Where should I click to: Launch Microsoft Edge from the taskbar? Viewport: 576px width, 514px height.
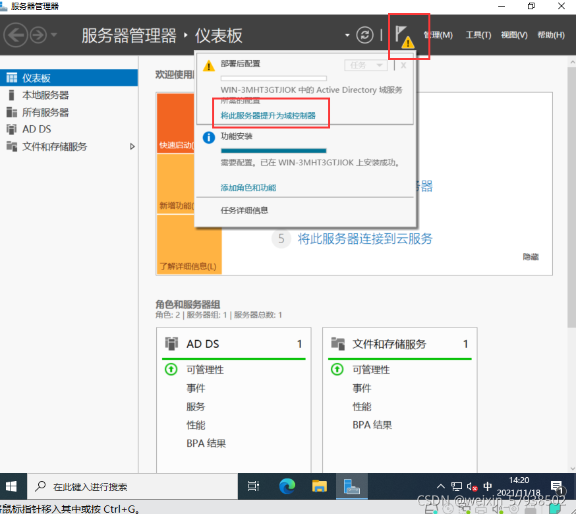click(x=287, y=486)
